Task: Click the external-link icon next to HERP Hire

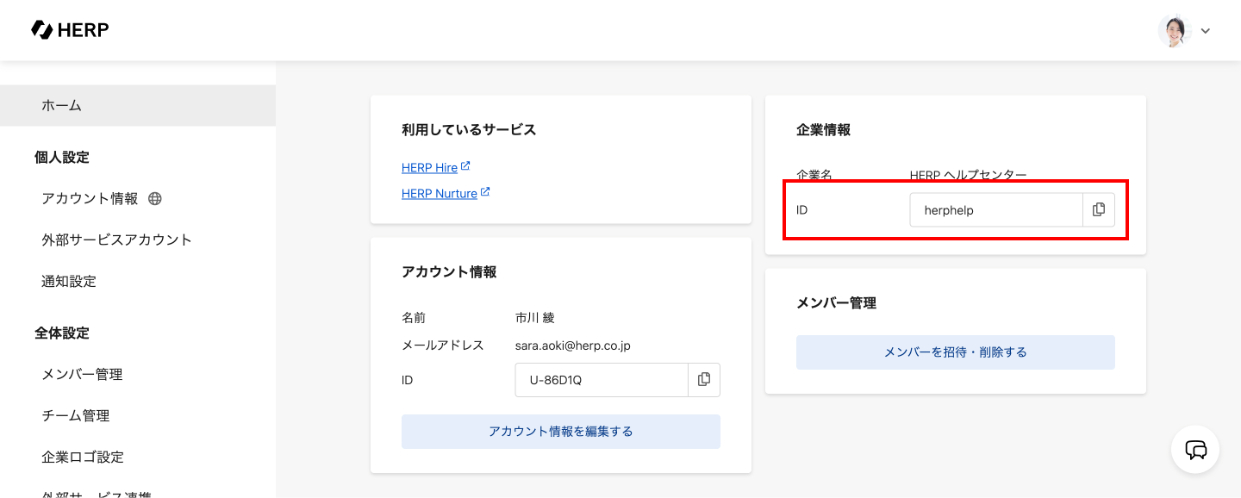Action: [465, 166]
